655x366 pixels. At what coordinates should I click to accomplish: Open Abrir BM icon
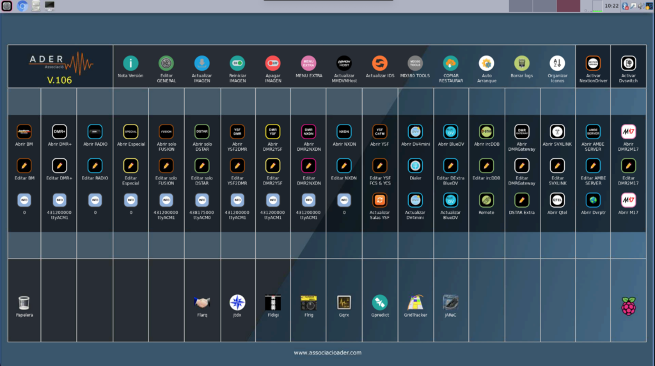pyautogui.click(x=24, y=132)
